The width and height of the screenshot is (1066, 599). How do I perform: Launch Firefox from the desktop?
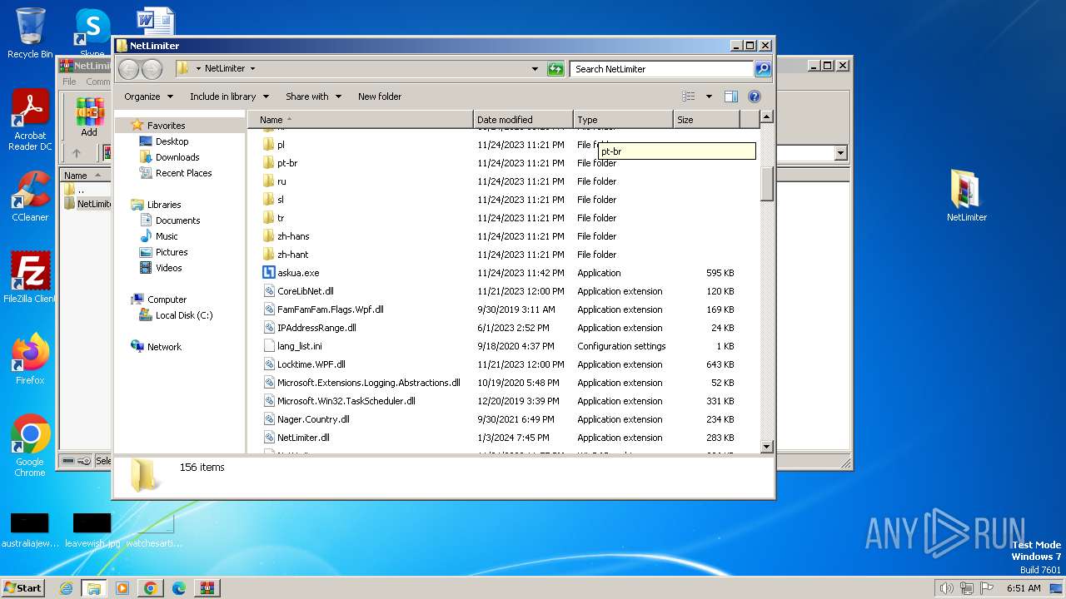(30, 359)
